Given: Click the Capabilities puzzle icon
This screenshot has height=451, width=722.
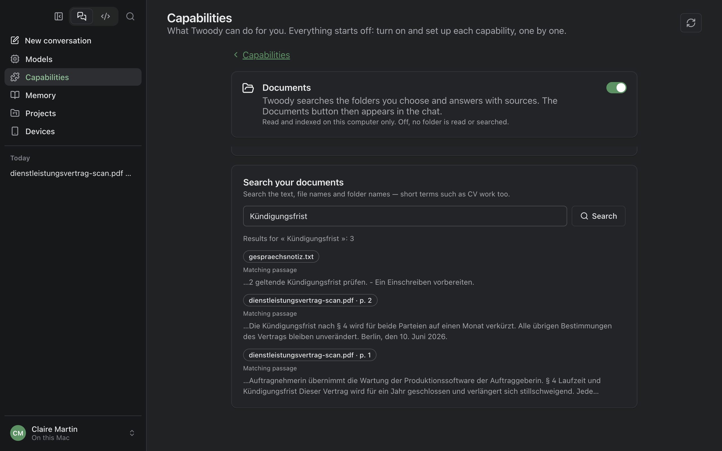Looking at the screenshot, I should (15, 77).
